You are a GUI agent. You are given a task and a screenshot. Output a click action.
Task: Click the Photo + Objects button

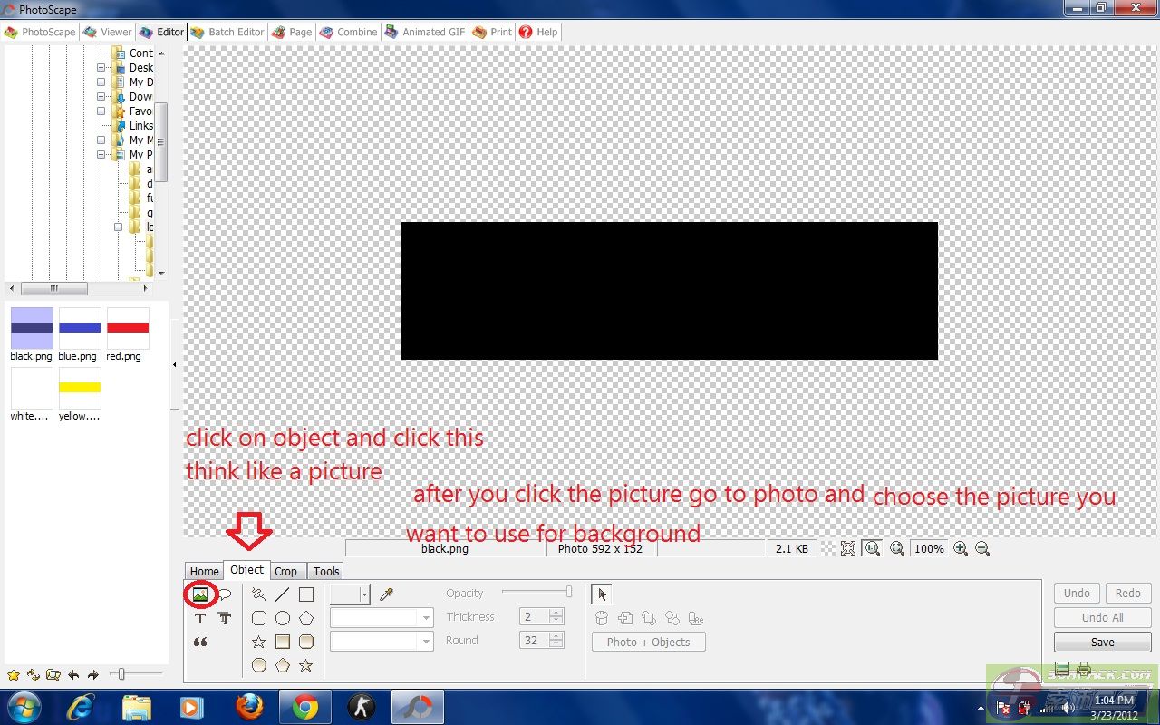click(x=648, y=642)
